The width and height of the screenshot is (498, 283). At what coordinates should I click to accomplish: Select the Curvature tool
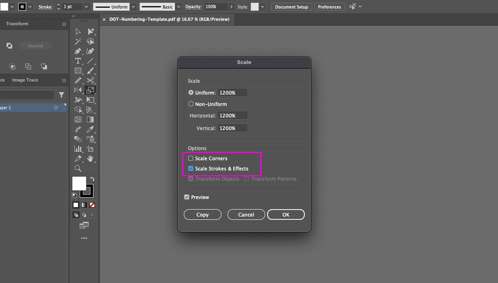pos(90,51)
